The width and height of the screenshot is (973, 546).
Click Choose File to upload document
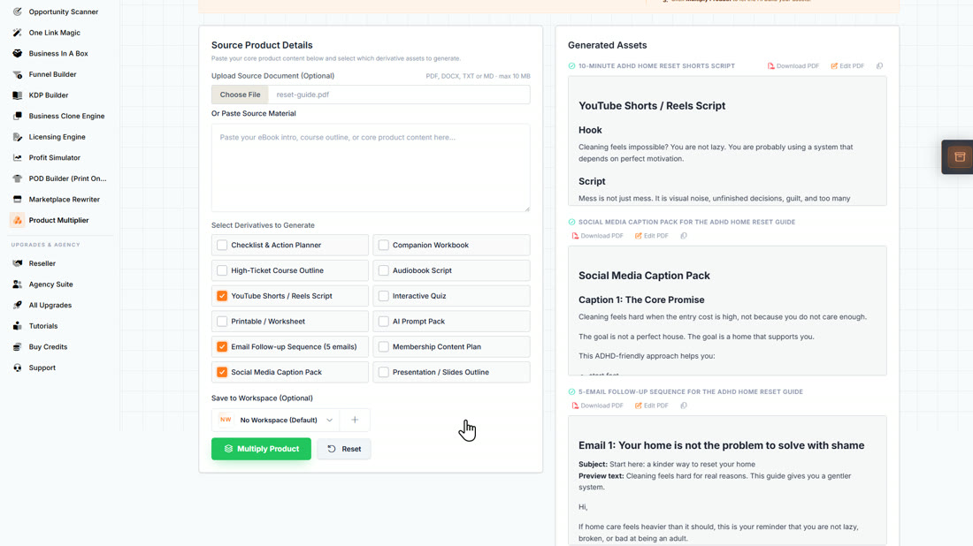click(x=240, y=95)
